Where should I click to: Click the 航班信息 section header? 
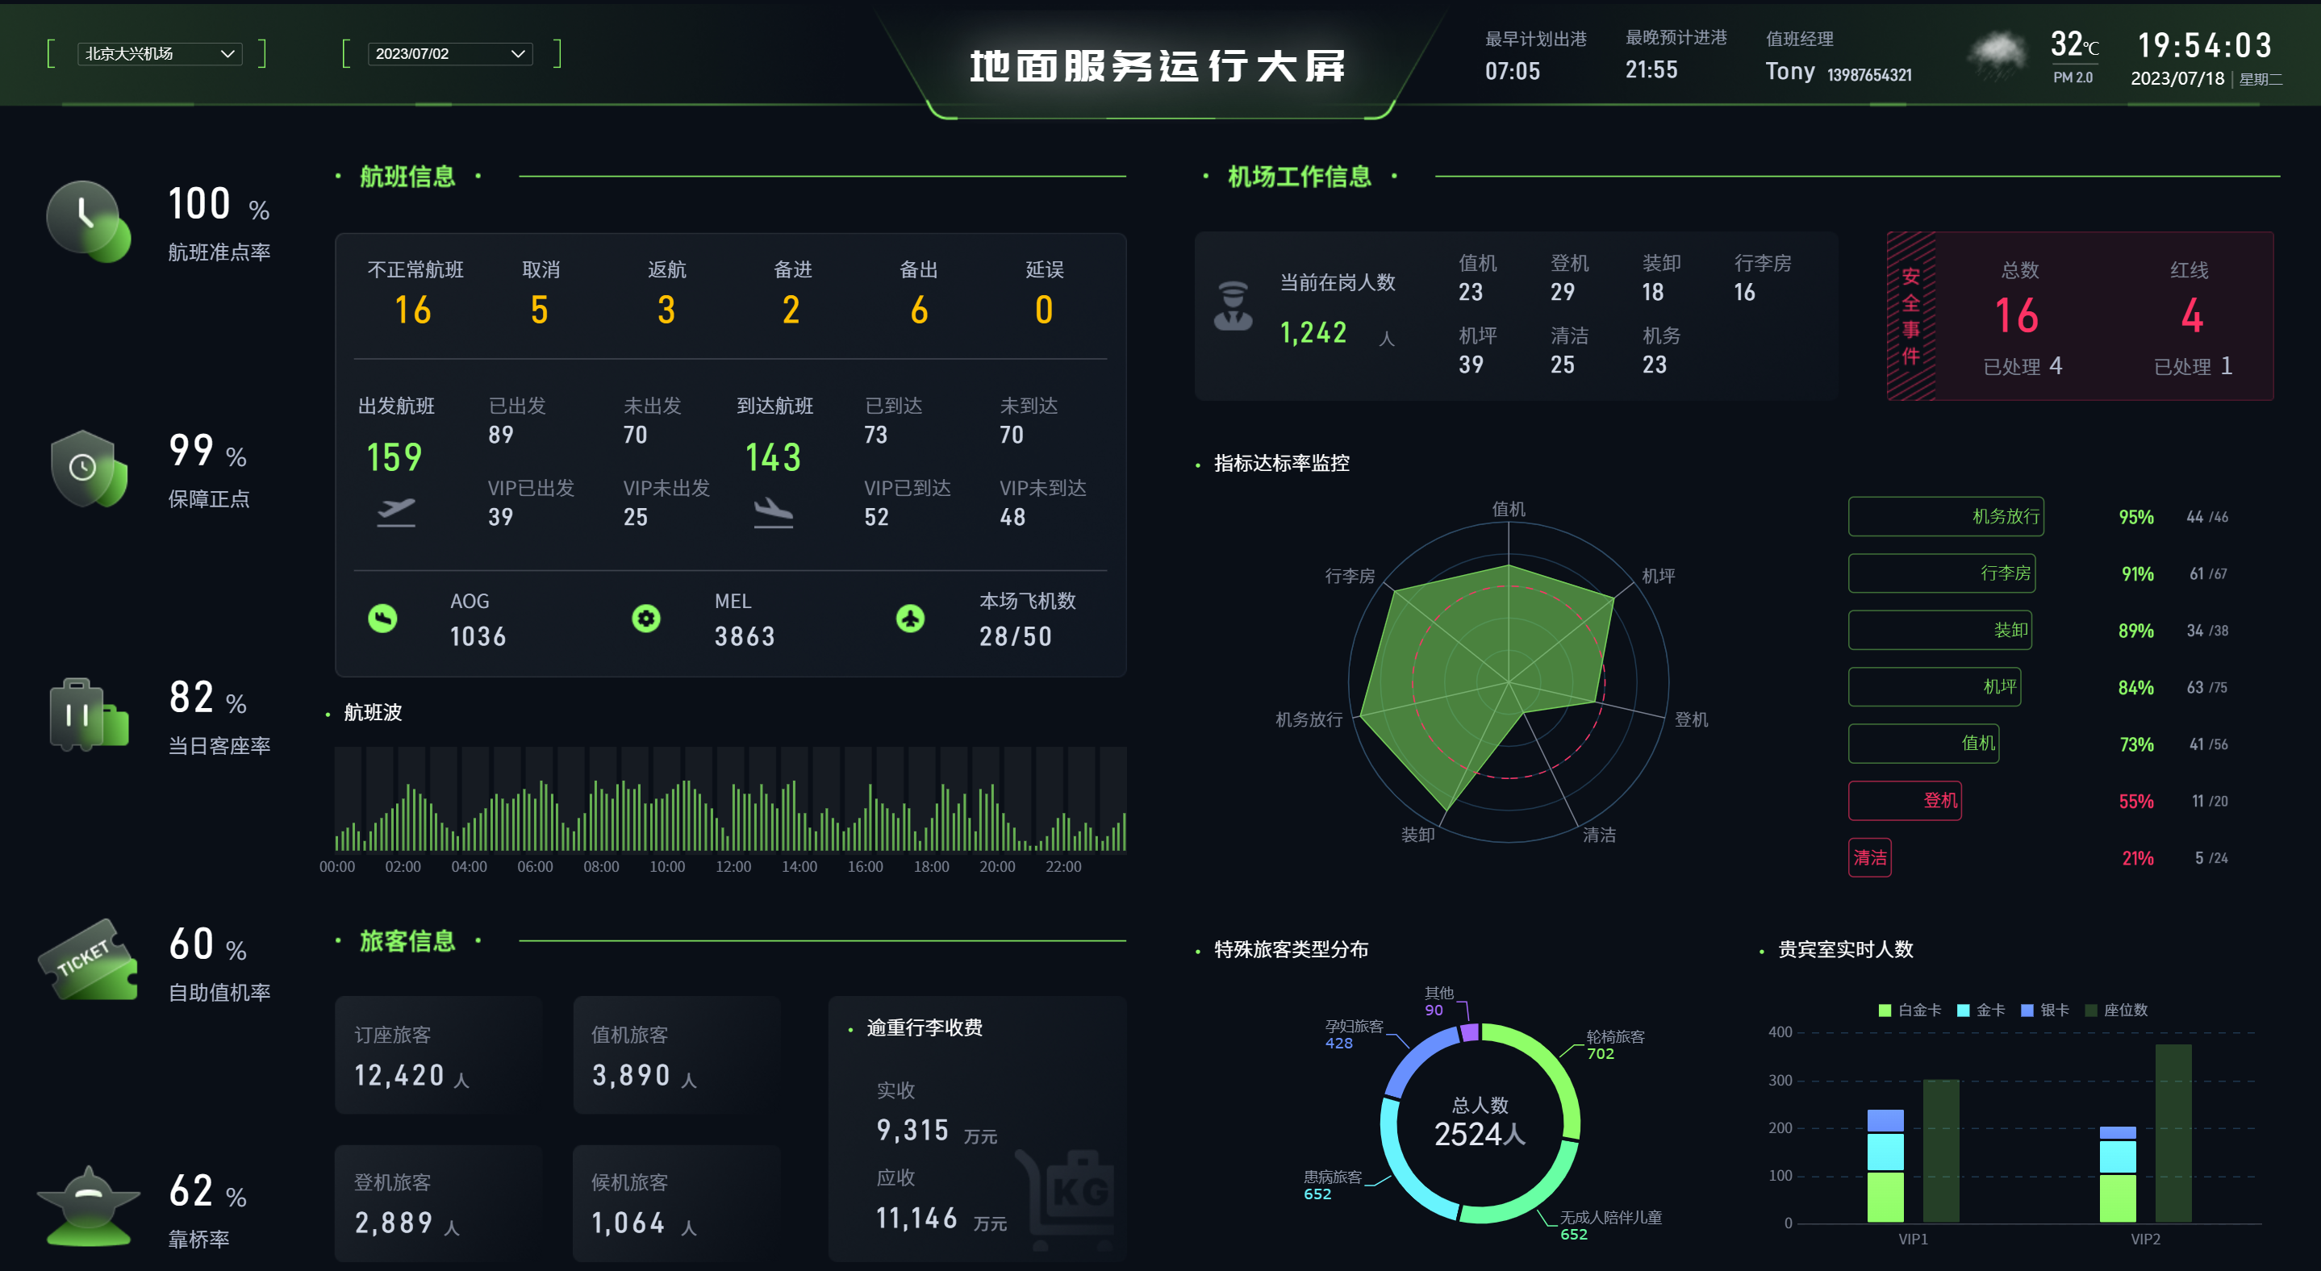[407, 177]
